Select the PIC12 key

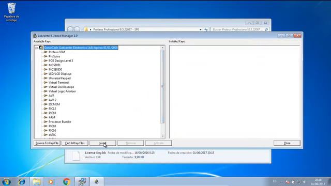click(52, 109)
